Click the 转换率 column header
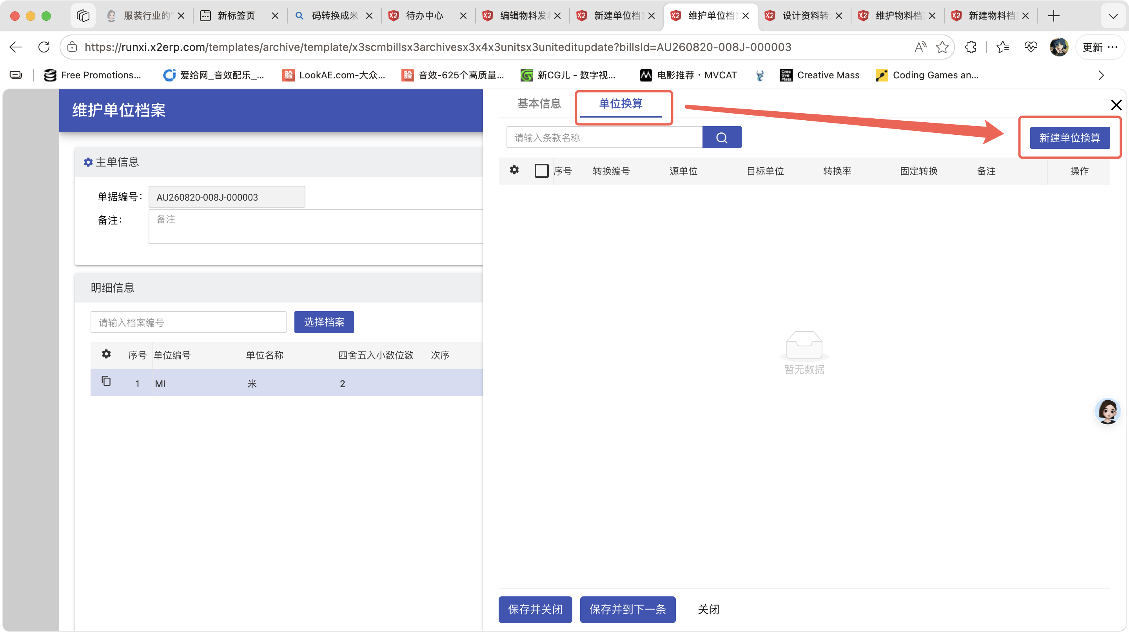This screenshot has width=1129, height=634. pyautogui.click(x=837, y=171)
